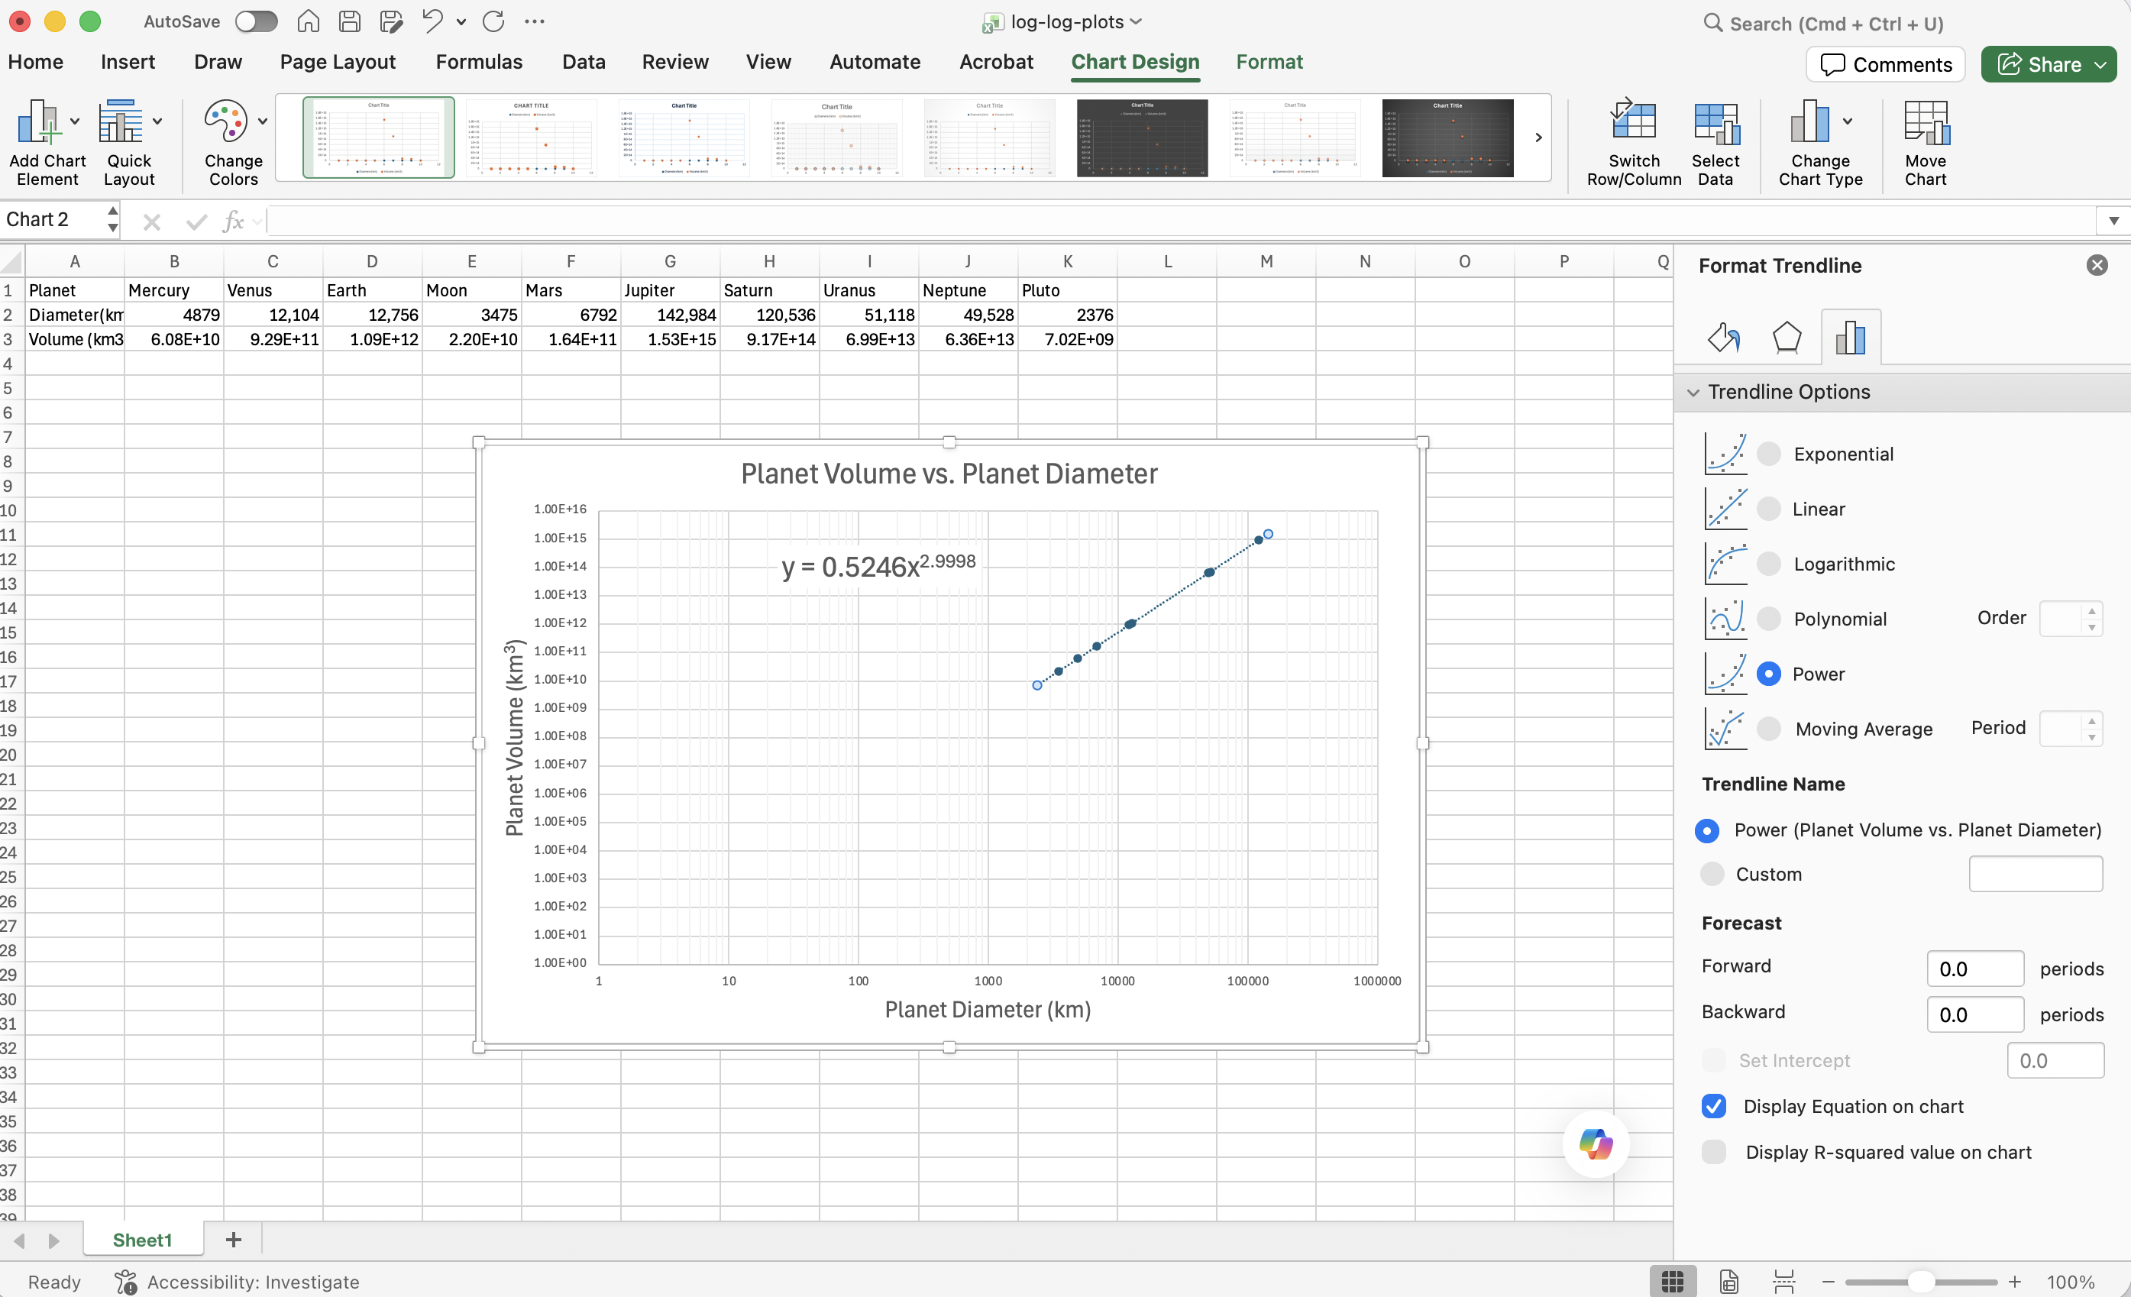This screenshot has height=1297, width=2131.
Task: Click the Switch Row/Column icon
Action: (x=1633, y=121)
